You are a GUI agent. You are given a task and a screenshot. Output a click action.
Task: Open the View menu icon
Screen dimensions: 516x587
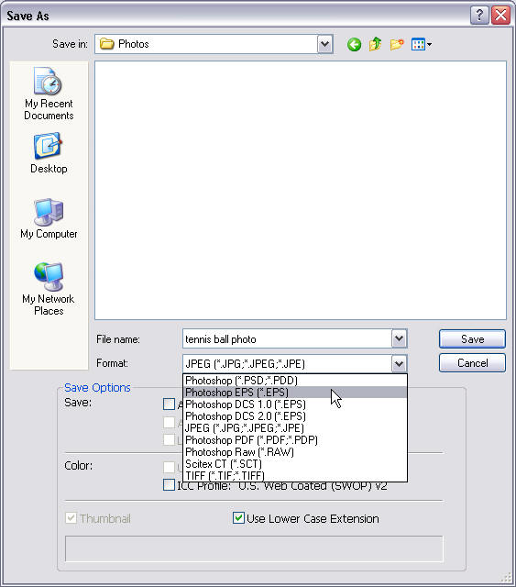[422, 45]
